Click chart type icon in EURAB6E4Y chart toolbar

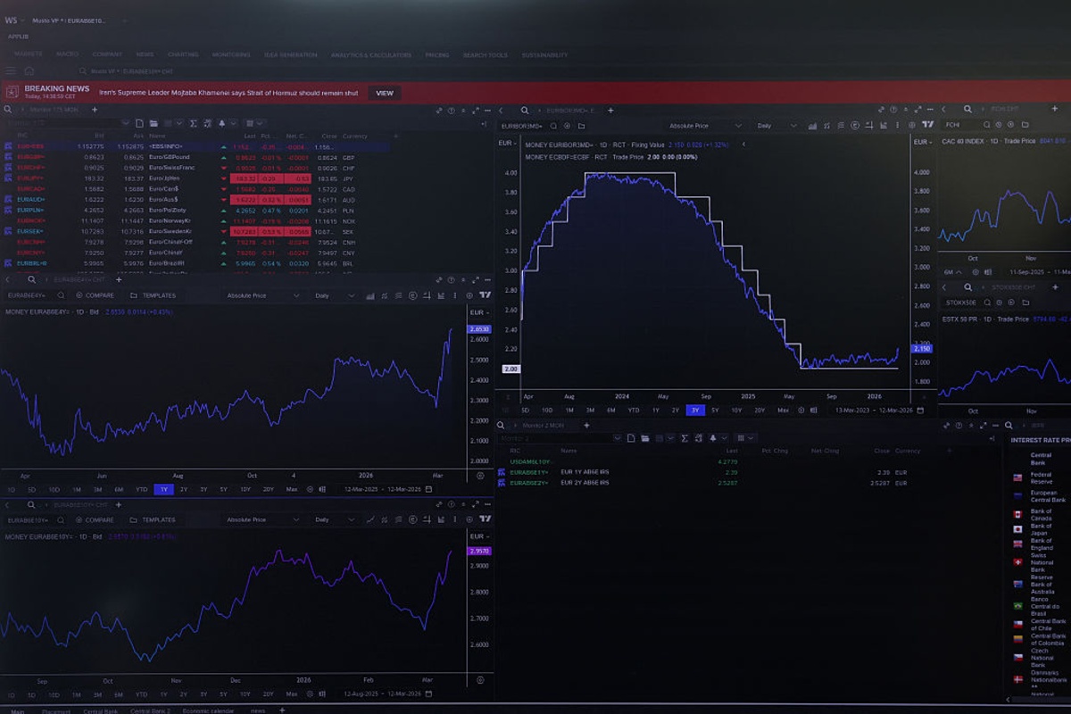point(369,295)
